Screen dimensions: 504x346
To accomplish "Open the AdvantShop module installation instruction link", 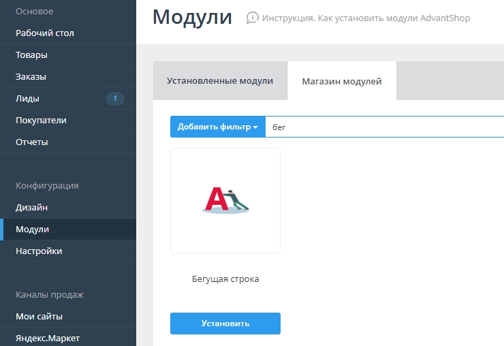I will pyautogui.click(x=366, y=18).
